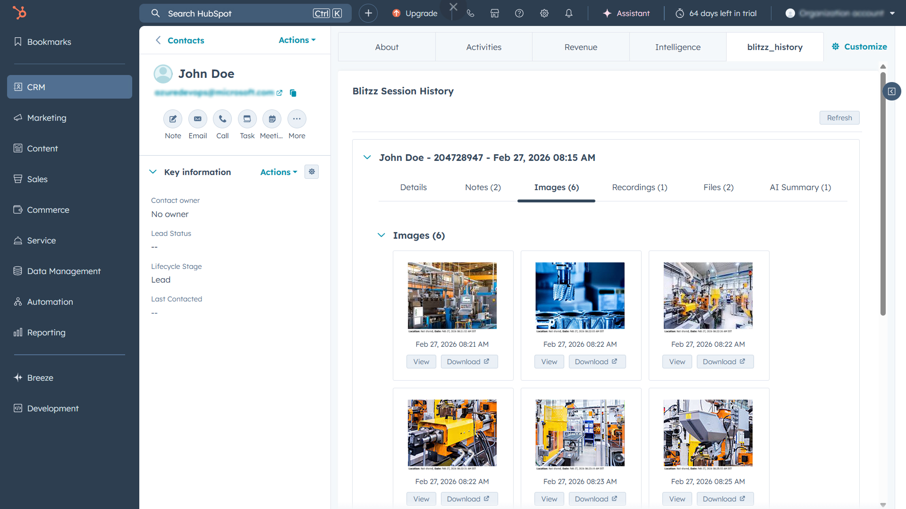Copy the contact email address
Screen dimensions: 906x509
click(x=293, y=93)
